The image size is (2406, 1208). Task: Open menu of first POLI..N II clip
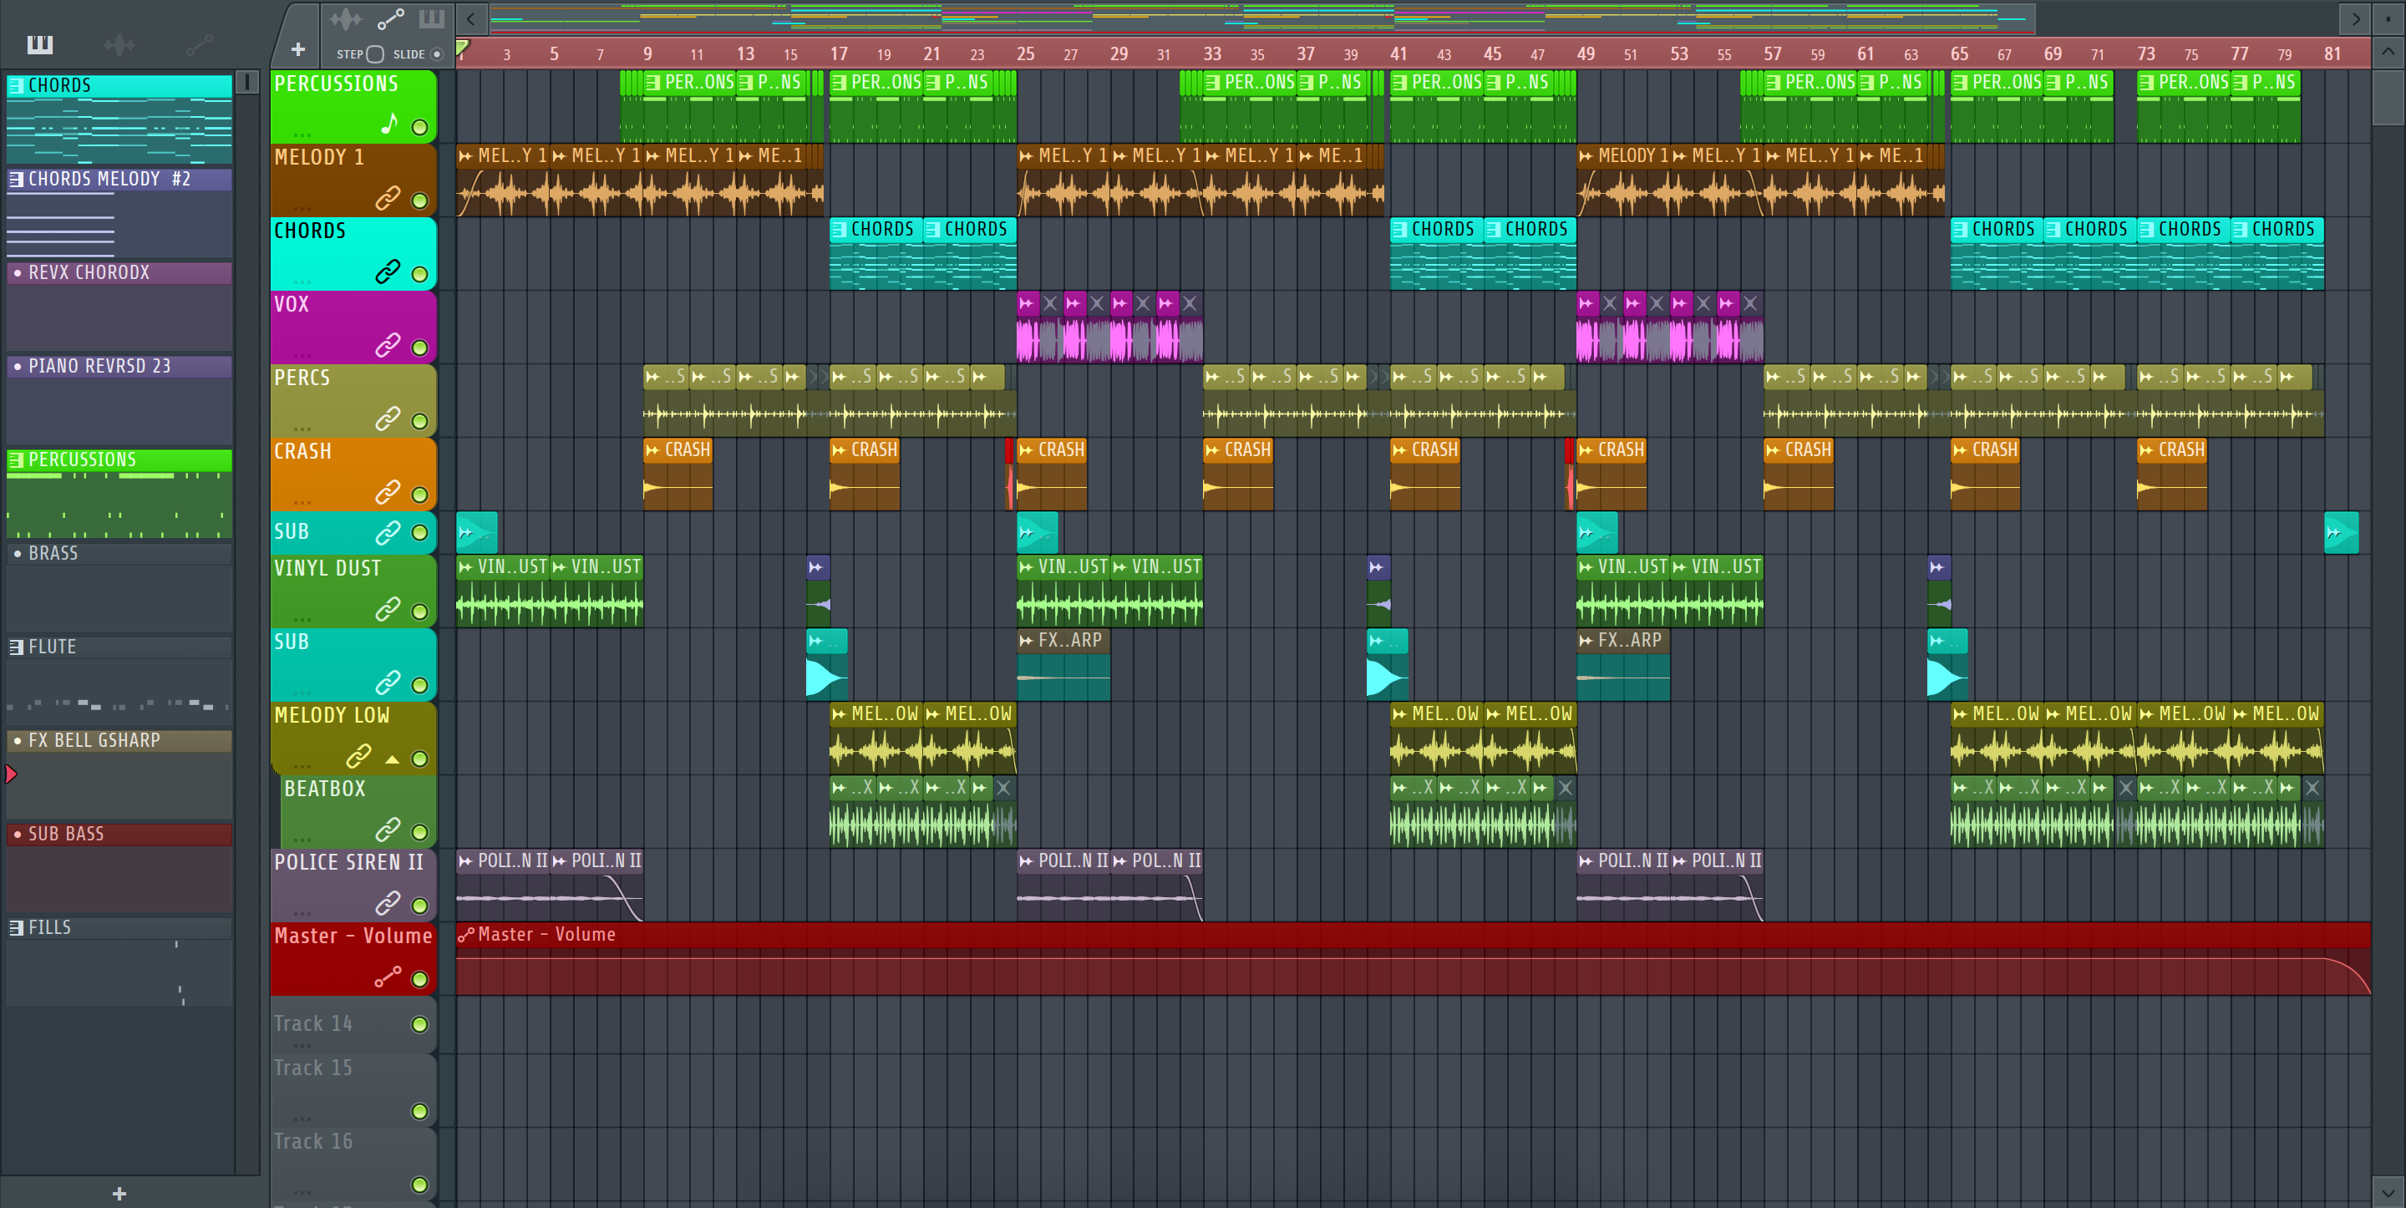coord(466,861)
